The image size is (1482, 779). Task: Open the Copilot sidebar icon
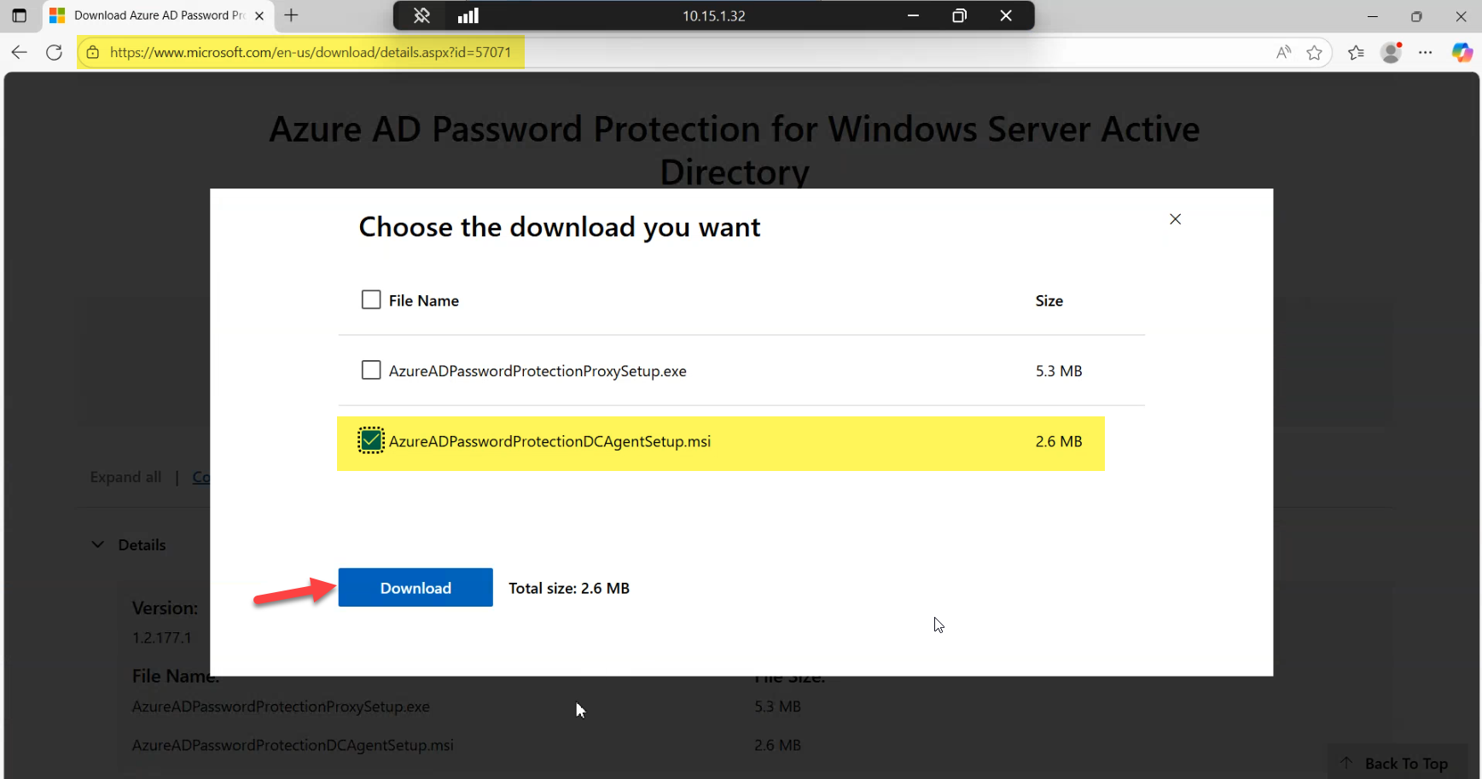(x=1462, y=53)
